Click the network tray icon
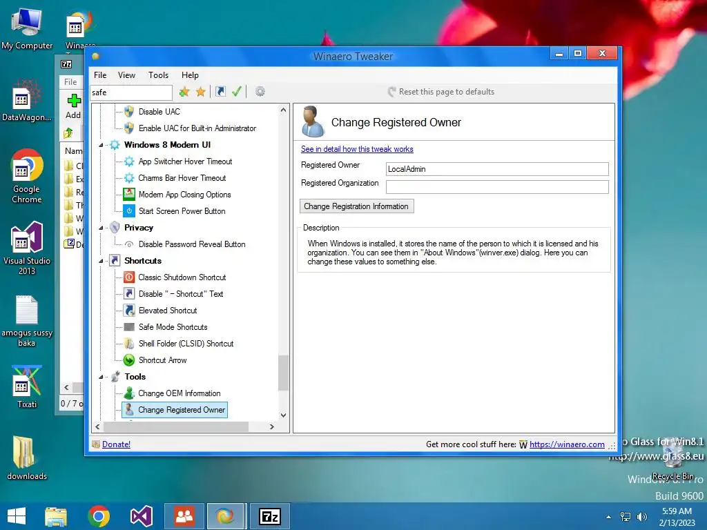 point(626,517)
